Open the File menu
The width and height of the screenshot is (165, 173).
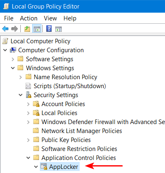tap(9, 18)
